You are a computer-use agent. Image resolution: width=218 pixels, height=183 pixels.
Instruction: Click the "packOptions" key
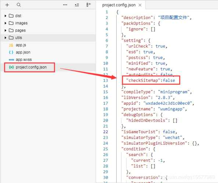(137, 23)
